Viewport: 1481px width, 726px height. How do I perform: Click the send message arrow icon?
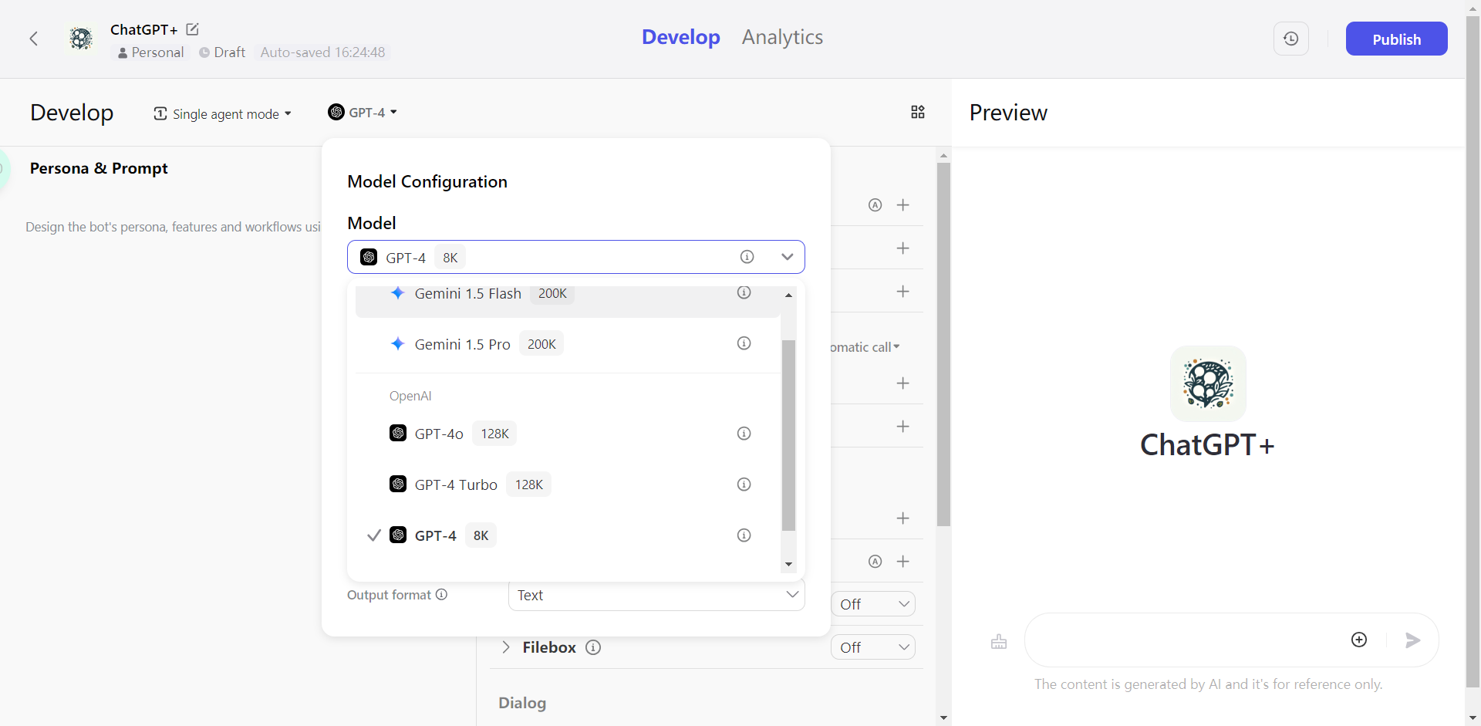coord(1412,640)
